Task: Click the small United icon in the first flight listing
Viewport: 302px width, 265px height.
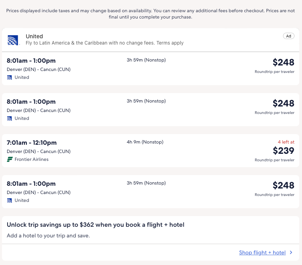Action: pos(10,77)
